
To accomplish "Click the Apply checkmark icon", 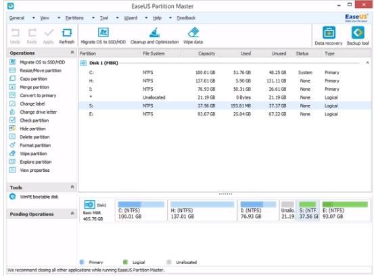I will click(x=49, y=32).
